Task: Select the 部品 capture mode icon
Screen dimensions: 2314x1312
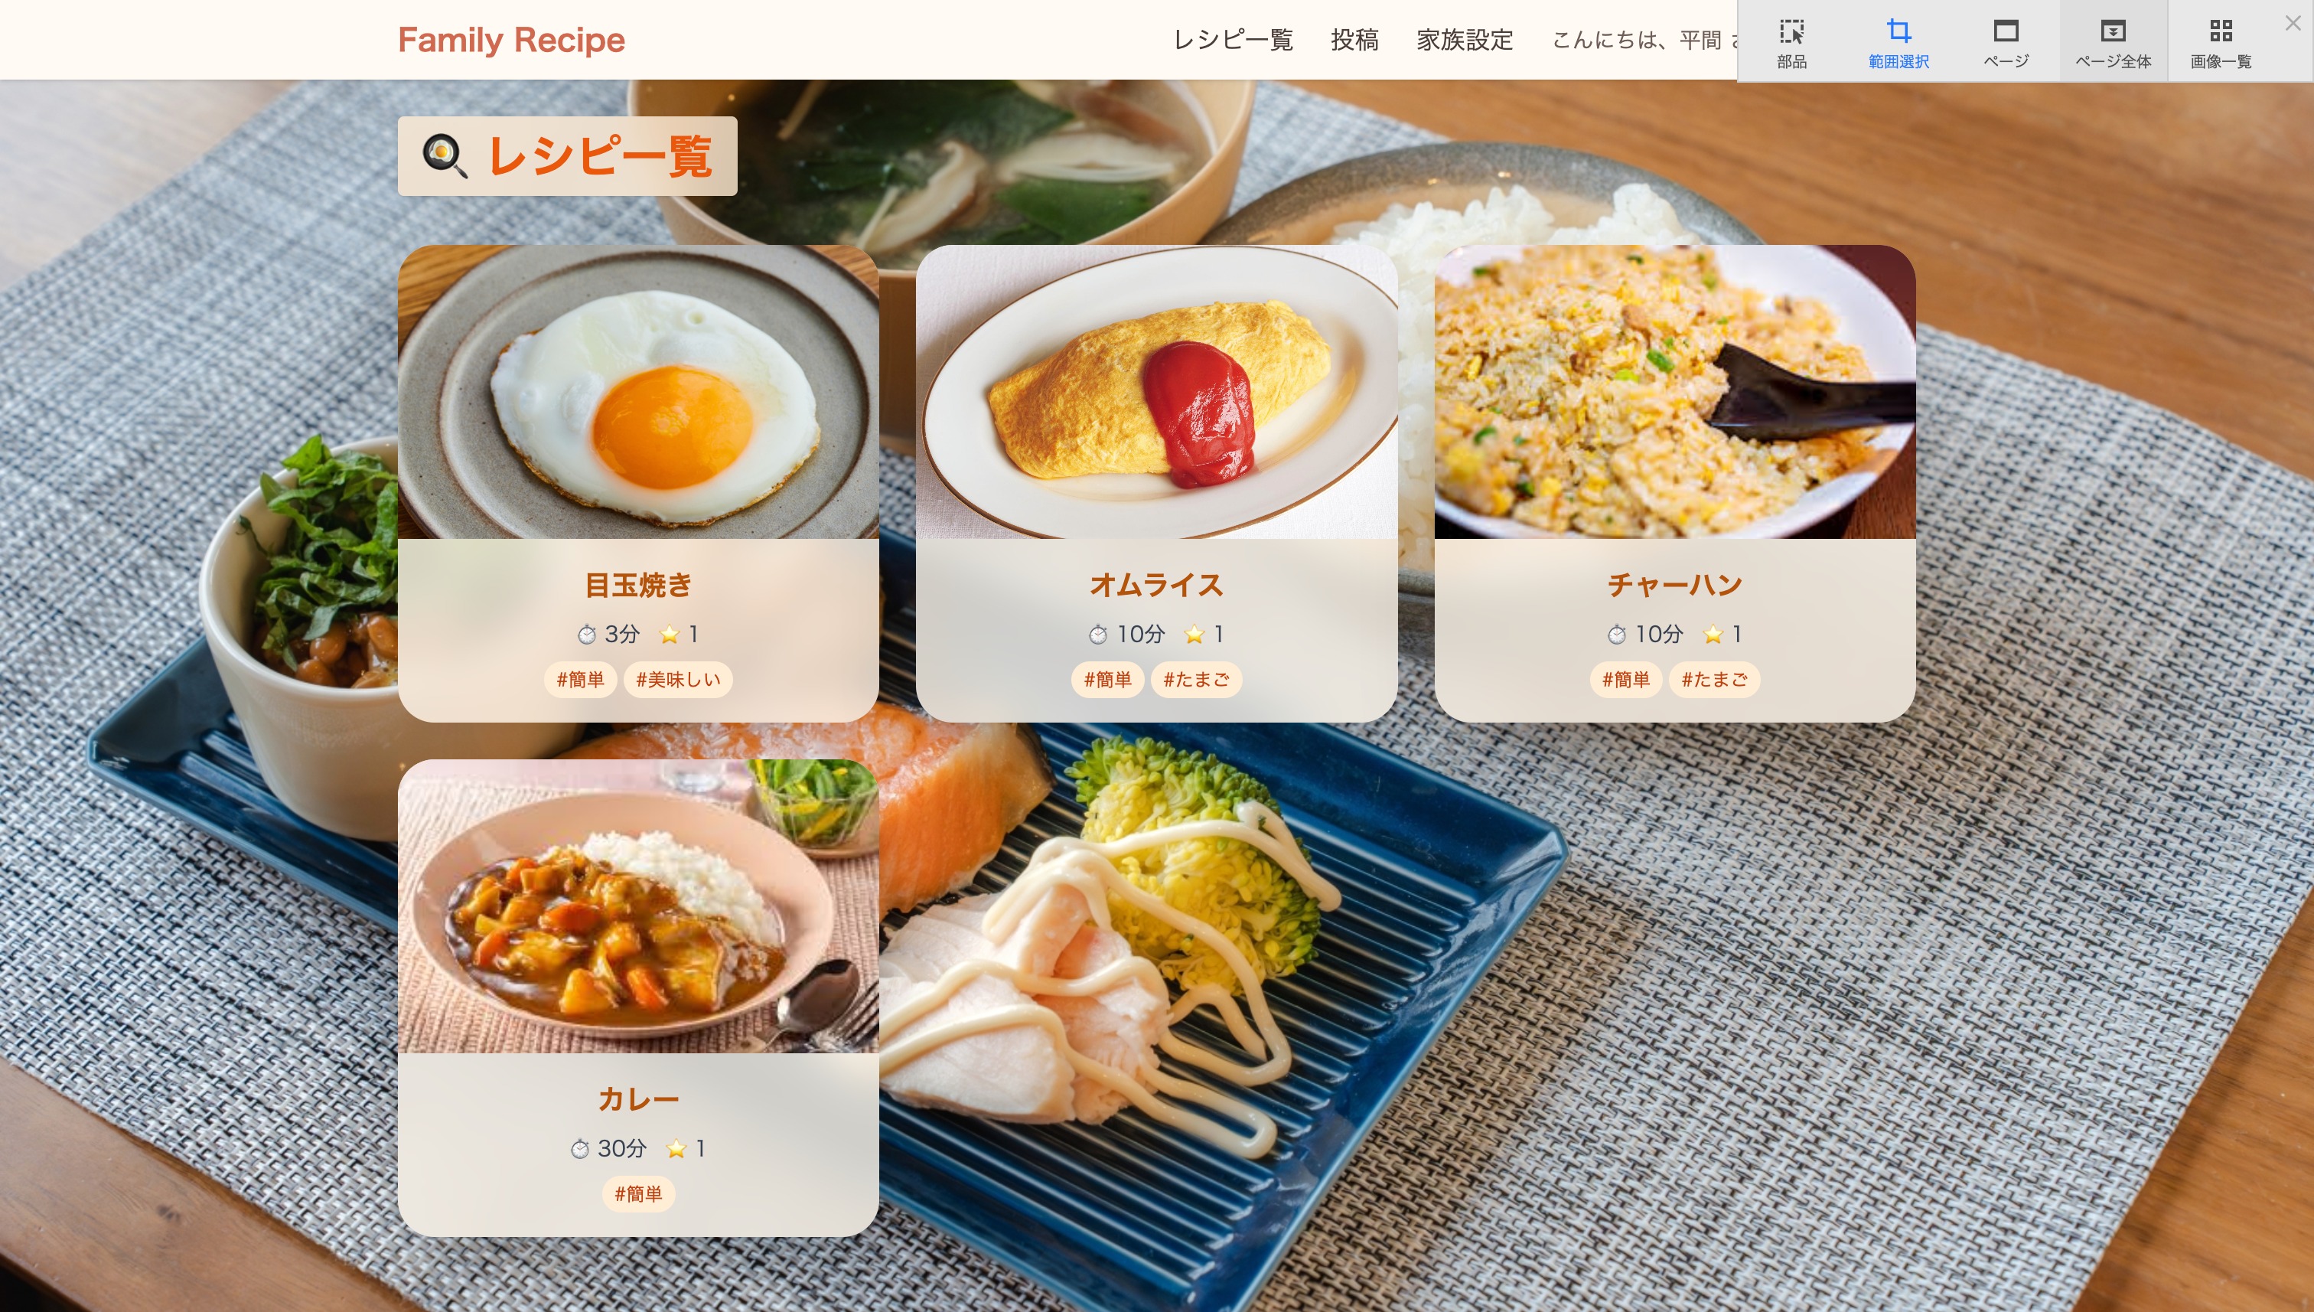Action: [x=1791, y=32]
